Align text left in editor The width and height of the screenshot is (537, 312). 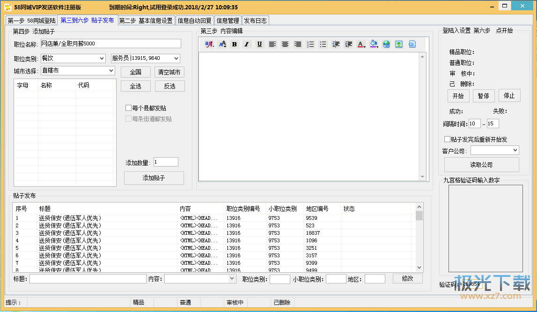pos(272,44)
